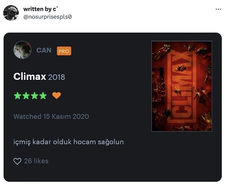Viewport: 225px width, 185px height.
Task: Open the three-dot more options menu
Action: 218,9
